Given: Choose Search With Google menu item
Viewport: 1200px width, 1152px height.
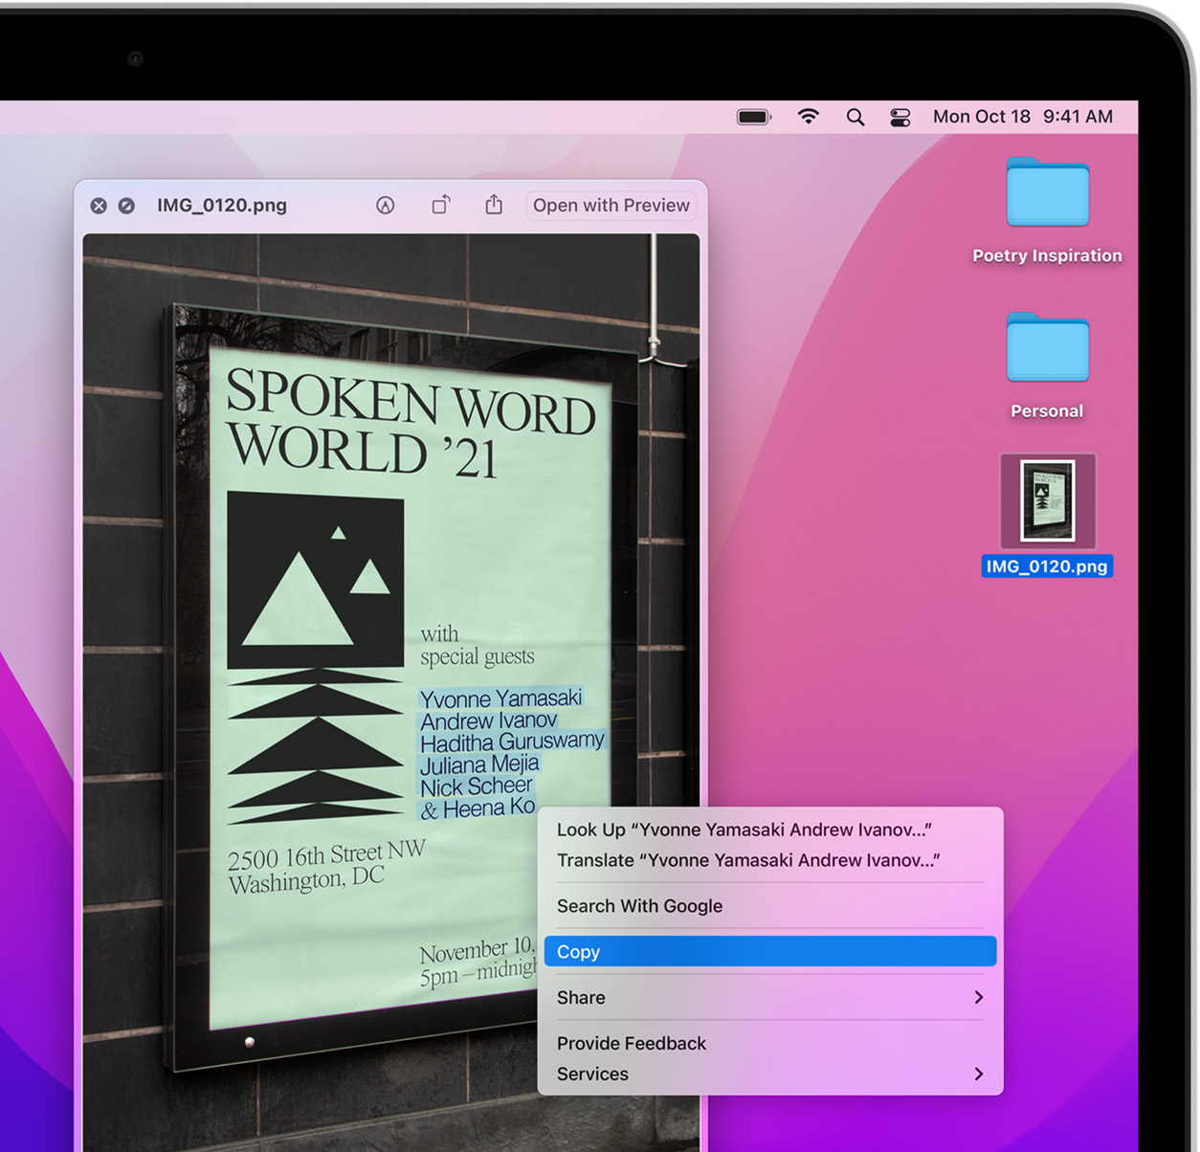Looking at the screenshot, I should [x=770, y=905].
